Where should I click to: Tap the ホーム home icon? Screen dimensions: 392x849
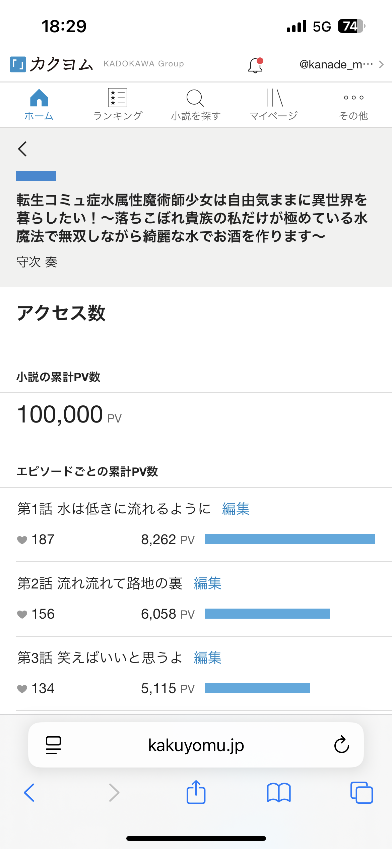click(x=39, y=98)
